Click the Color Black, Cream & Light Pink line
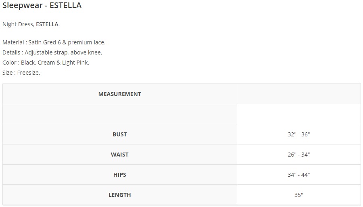The image size is (363, 207). [46, 63]
